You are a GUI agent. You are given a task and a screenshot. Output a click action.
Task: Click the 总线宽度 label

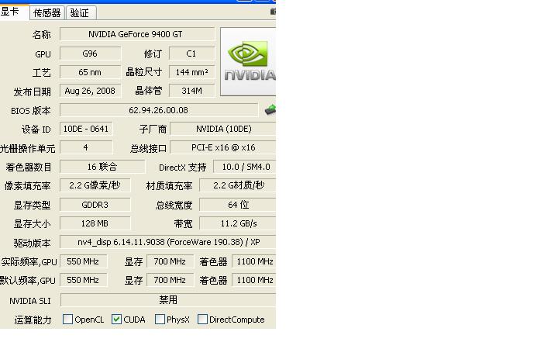(174, 205)
